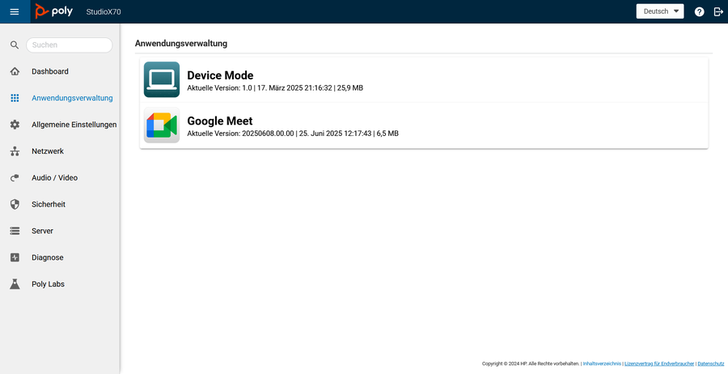Select Anwendungsverwaltung in sidebar
Viewport: 728px width, 374px height.
[72, 98]
